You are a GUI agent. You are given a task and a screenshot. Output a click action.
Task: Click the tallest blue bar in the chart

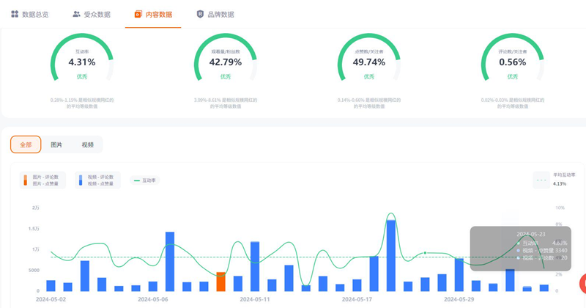[x=391, y=257]
